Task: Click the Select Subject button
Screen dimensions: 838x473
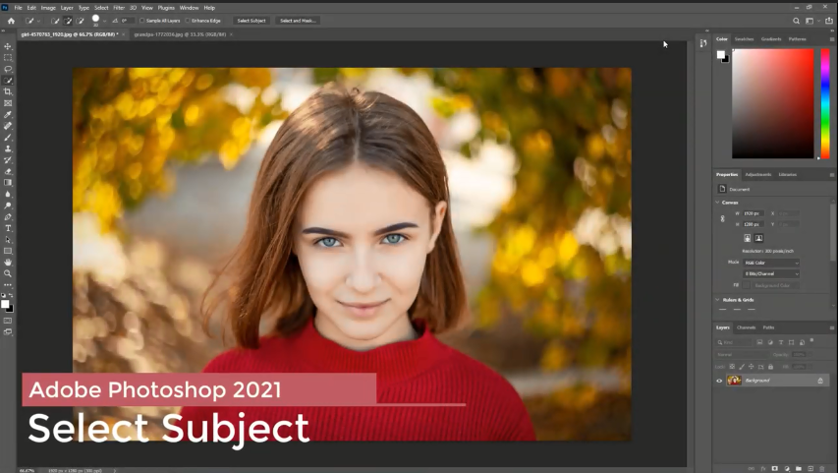Action: click(x=251, y=21)
